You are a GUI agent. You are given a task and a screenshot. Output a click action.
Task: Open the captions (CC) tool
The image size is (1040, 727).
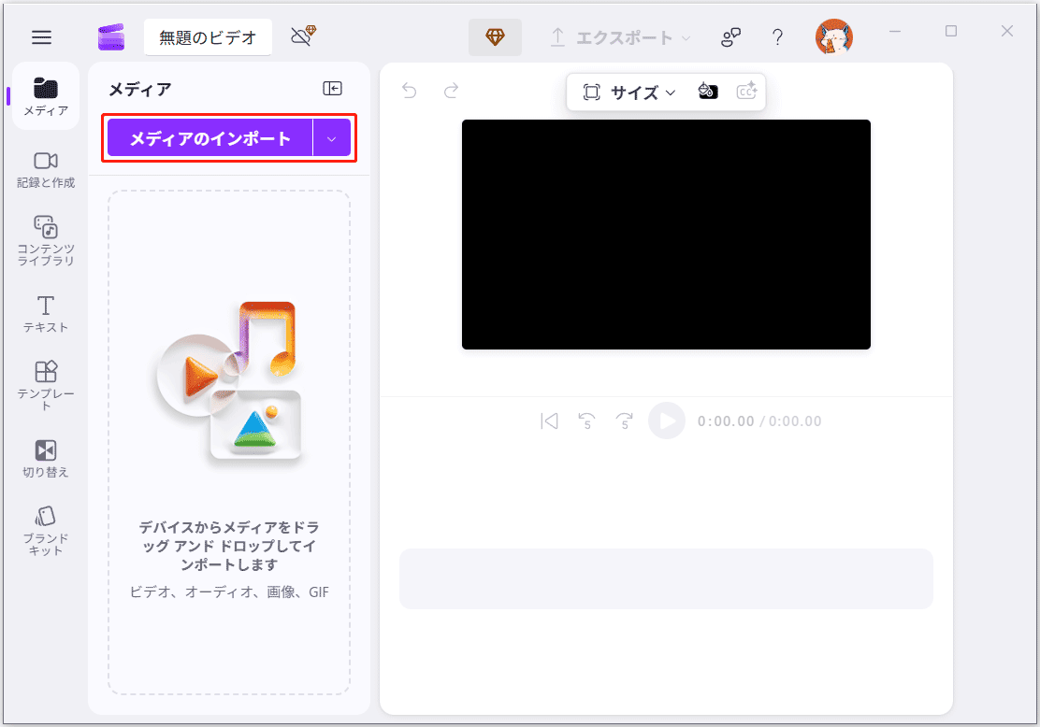747,91
